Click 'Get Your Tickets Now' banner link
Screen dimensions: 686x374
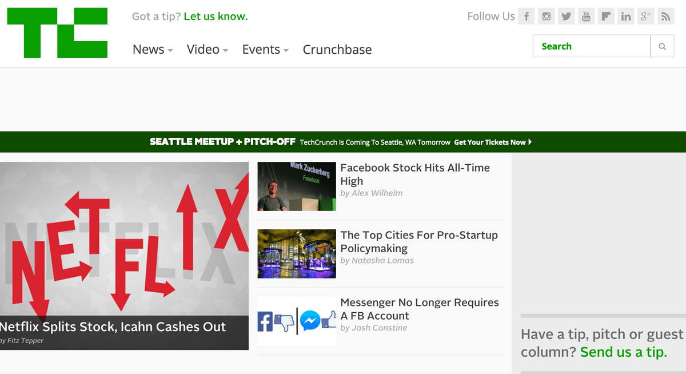point(492,142)
